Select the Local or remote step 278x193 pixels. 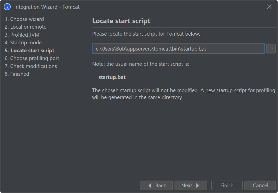pyautogui.click(x=25, y=27)
